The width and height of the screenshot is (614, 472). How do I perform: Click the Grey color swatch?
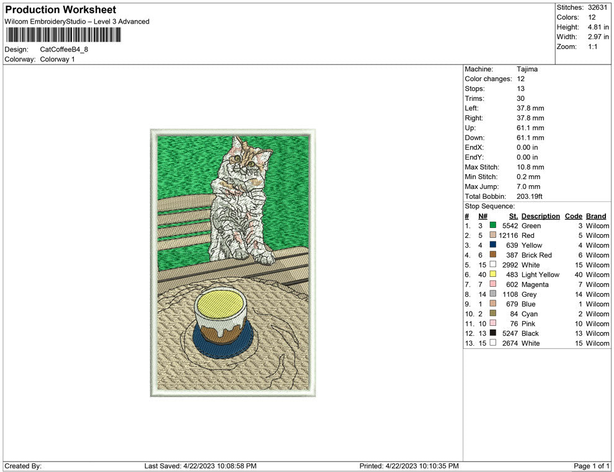pyautogui.click(x=492, y=294)
